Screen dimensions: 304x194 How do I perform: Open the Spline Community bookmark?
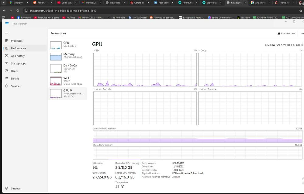221,17
